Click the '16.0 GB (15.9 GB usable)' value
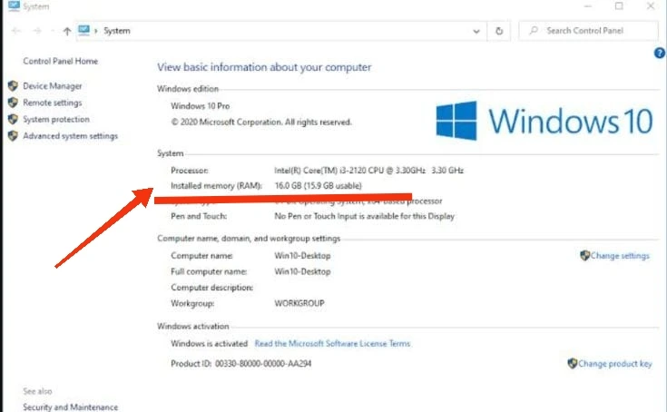This screenshot has width=667, height=412. pyautogui.click(x=319, y=186)
